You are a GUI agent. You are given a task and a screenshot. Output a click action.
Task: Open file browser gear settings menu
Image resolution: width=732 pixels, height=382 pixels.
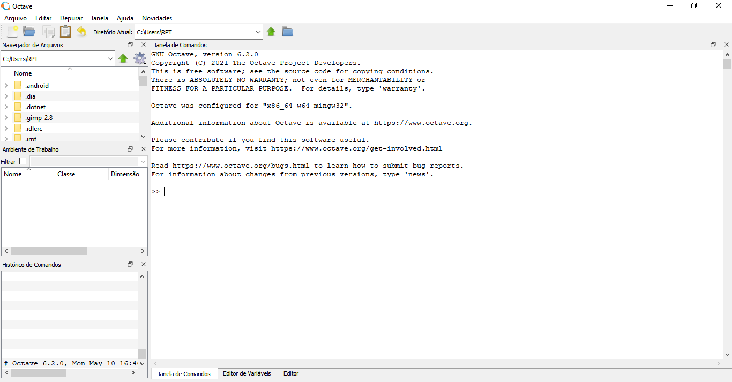[140, 58]
